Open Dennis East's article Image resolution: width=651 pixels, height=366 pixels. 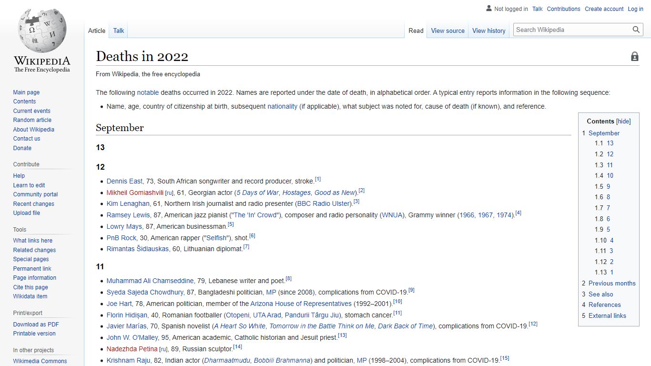[x=124, y=181]
